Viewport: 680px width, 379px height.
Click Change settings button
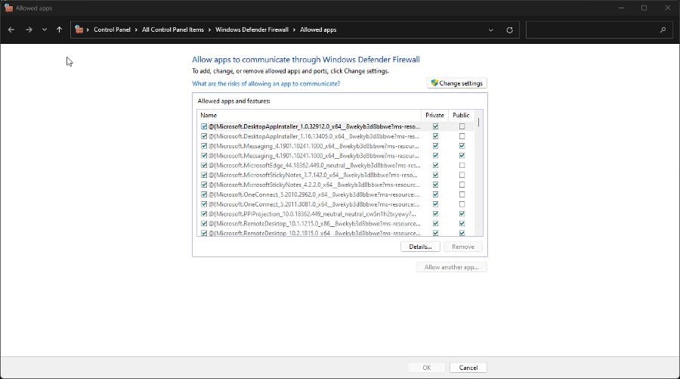tap(457, 83)
